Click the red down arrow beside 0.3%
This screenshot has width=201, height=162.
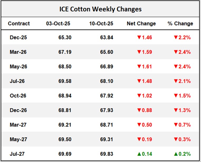click(176, 139)
